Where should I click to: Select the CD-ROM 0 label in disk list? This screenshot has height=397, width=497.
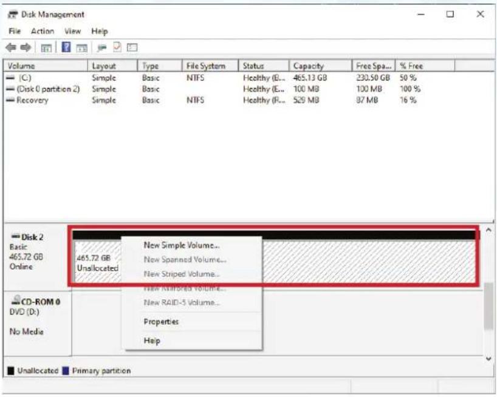[41, 302]
